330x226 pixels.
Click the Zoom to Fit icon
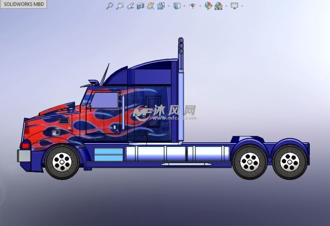(x=109, y=6)
